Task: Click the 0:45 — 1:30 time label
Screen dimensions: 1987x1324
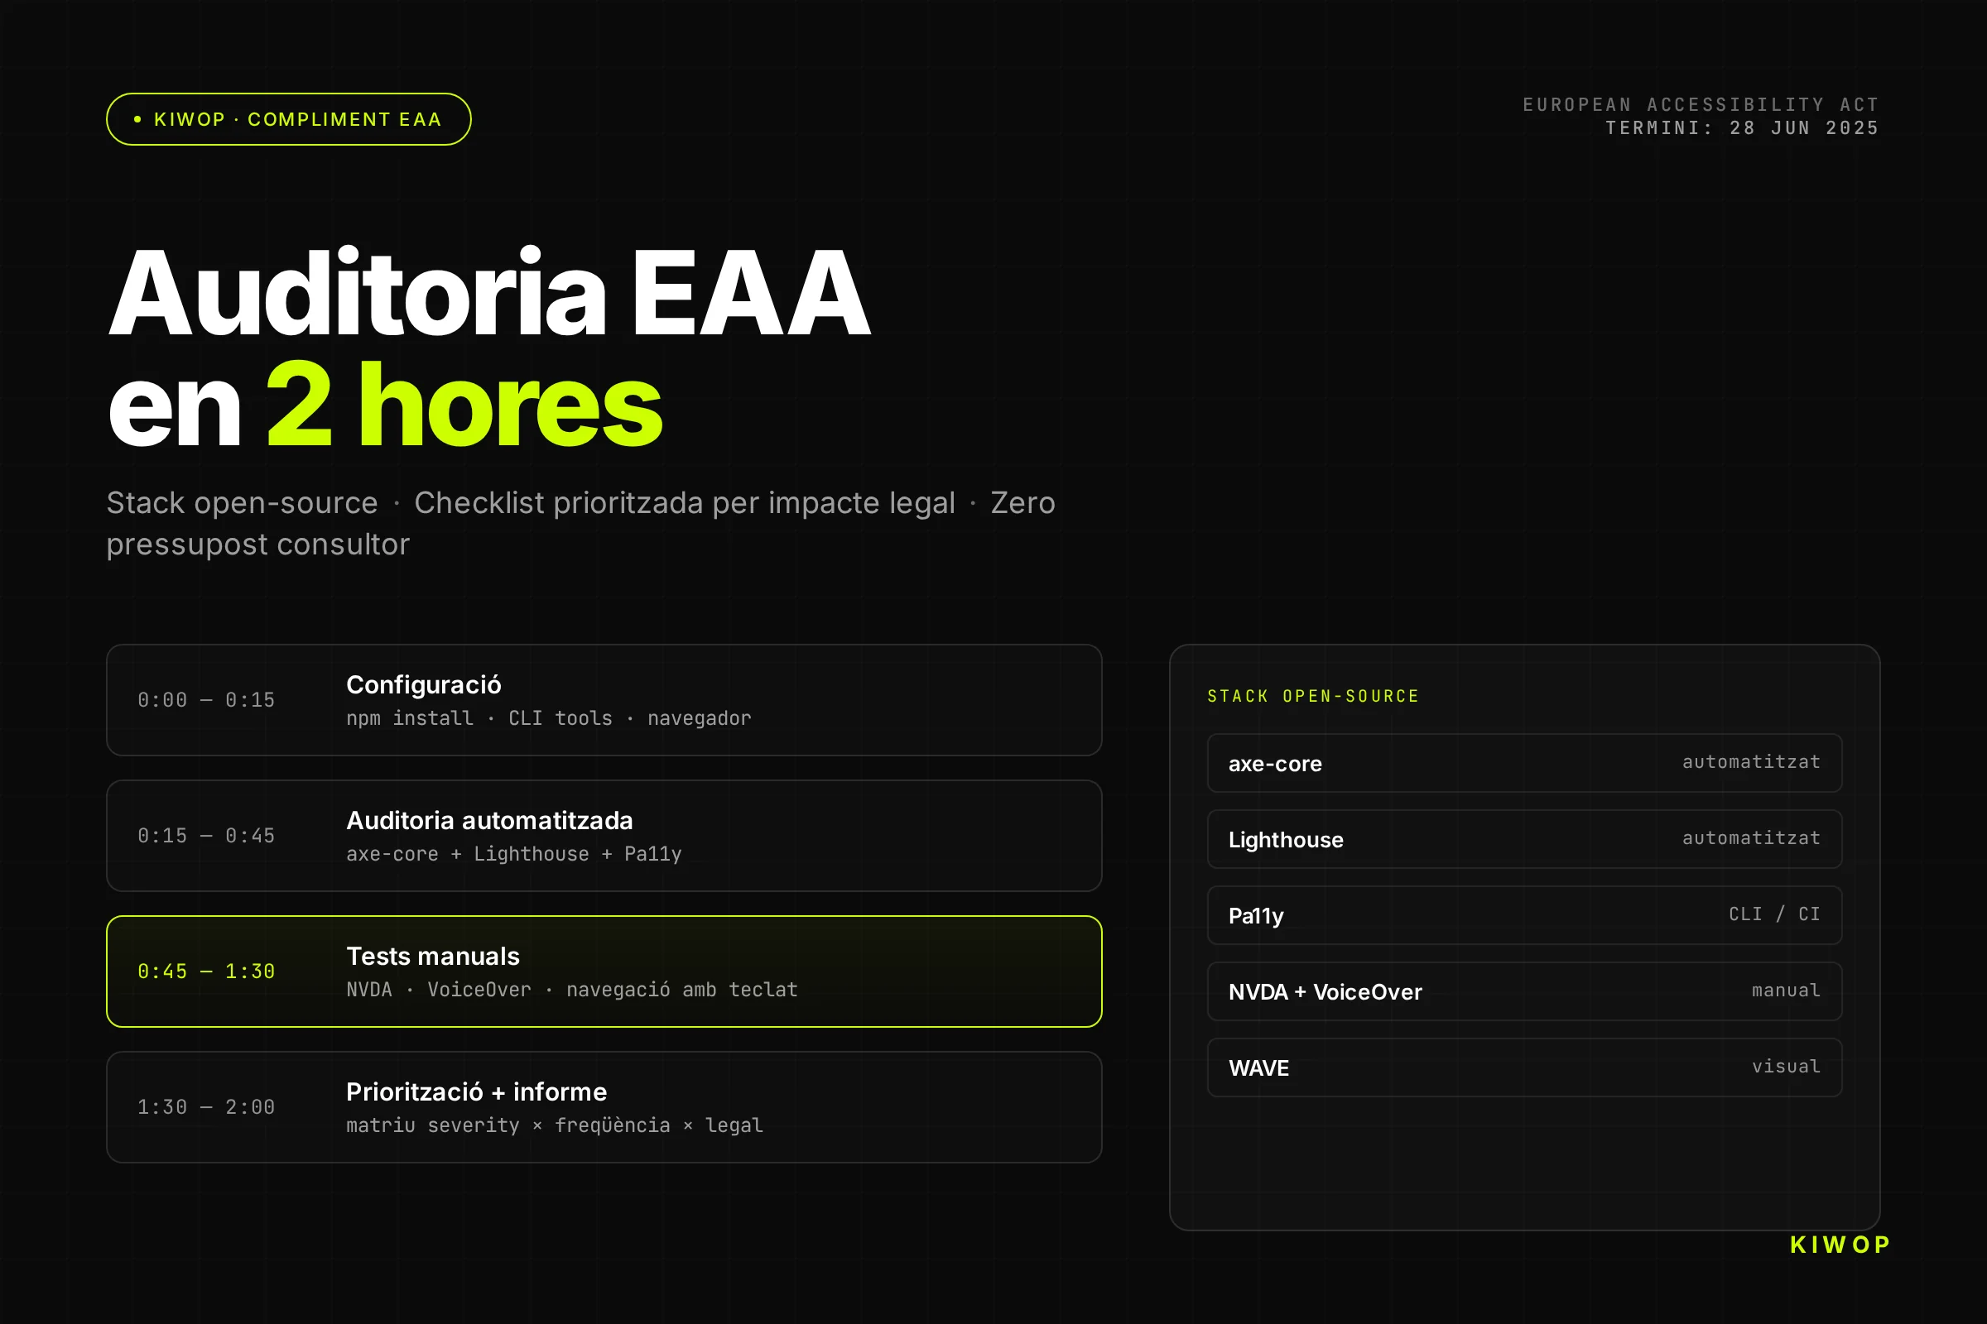Action: (206, 971)
